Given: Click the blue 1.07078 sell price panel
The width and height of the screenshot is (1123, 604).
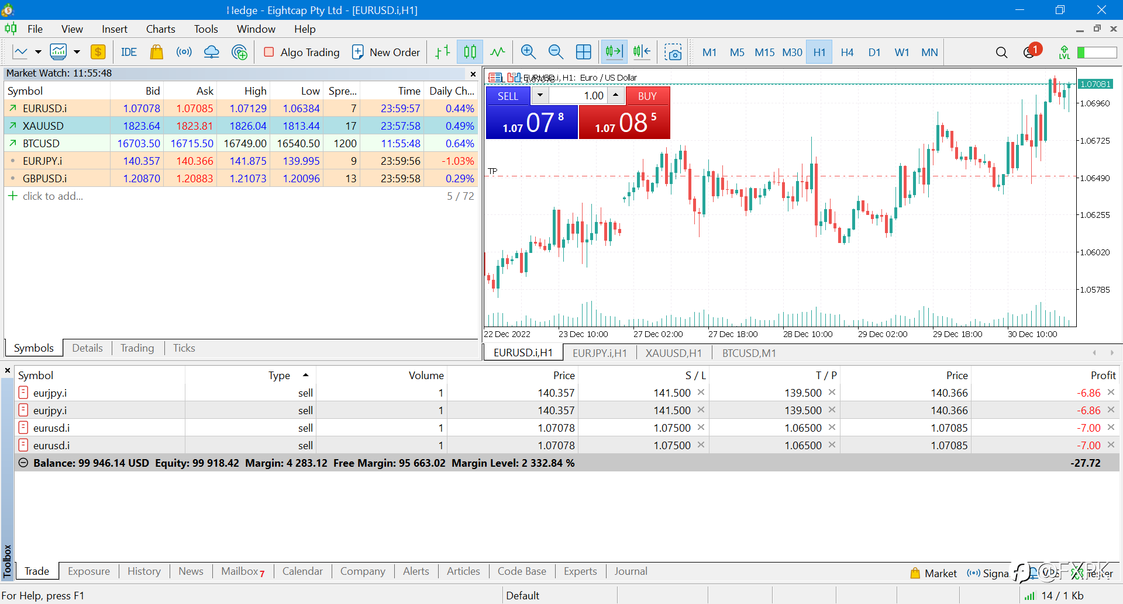Looking at the screenshot, I should [532, 122].
